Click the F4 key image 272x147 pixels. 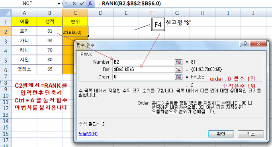pos(158,24)
